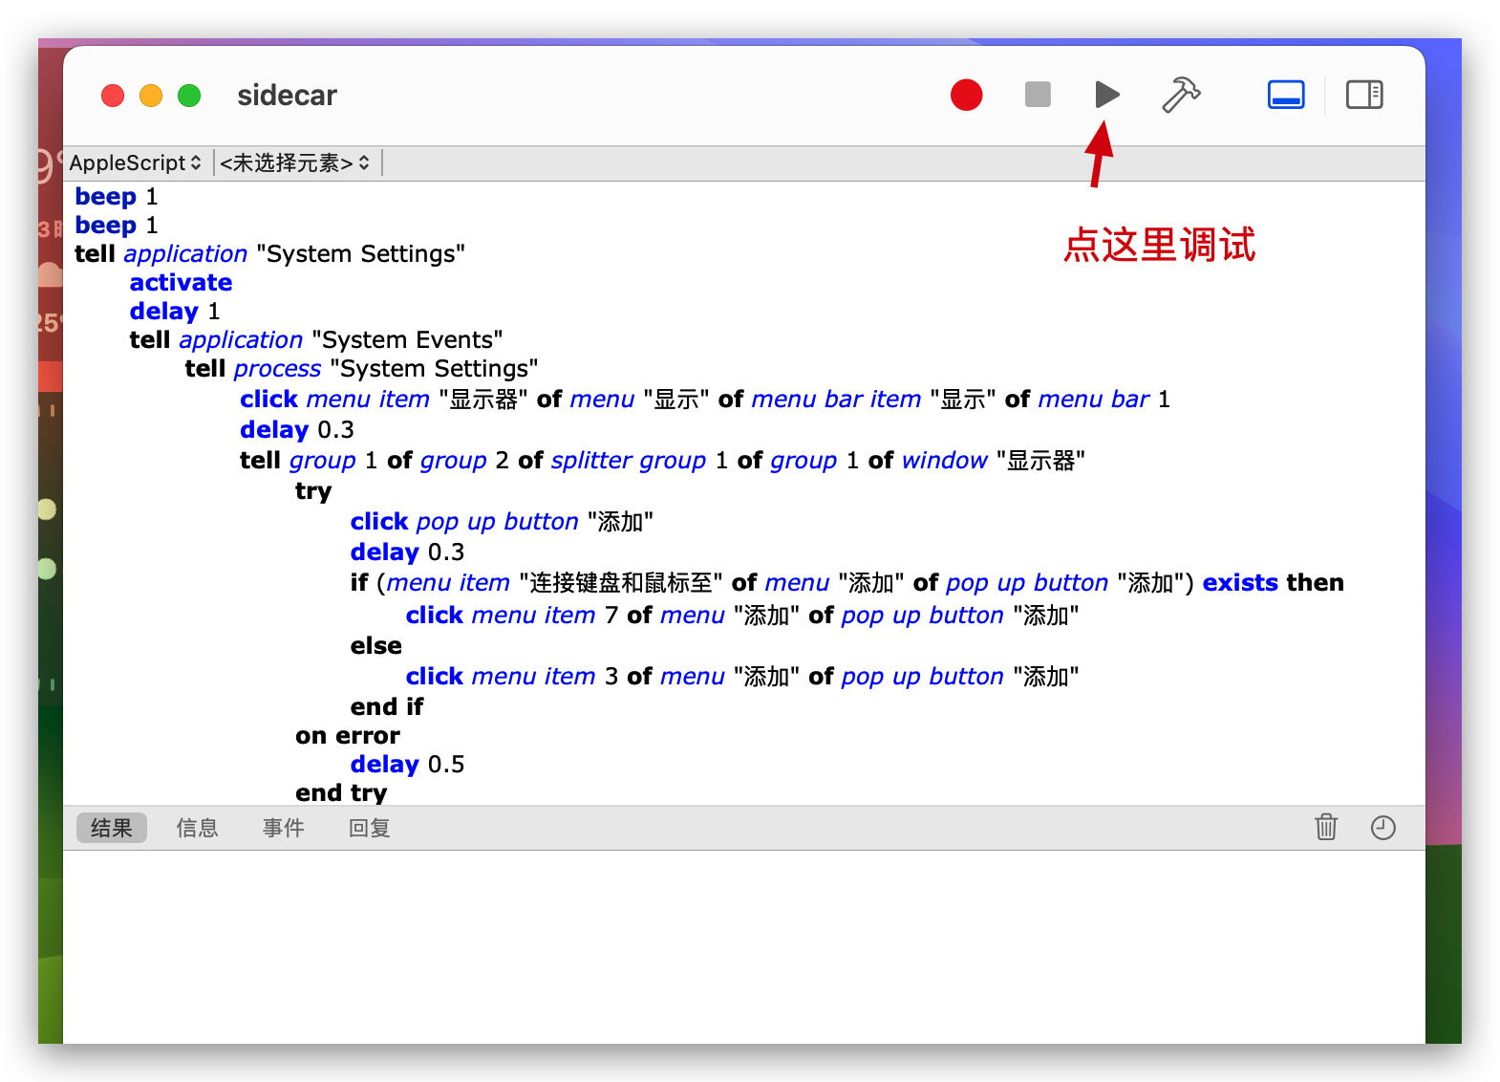Switch to the 事件 tab
1500x1082 pixels.
[x=284, y=828]
